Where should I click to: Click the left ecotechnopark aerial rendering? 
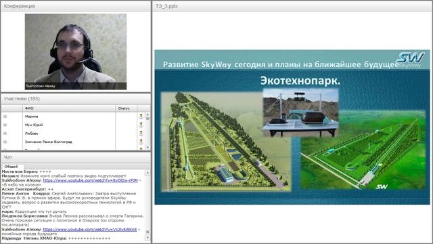[x=225, y=142]
